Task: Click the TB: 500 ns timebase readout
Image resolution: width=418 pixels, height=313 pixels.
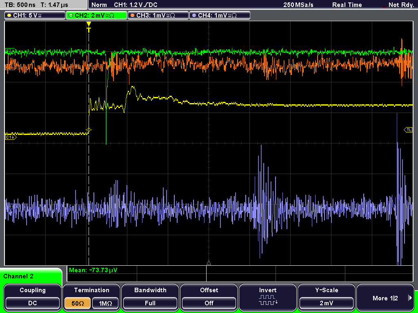Action: click(20, 5)
